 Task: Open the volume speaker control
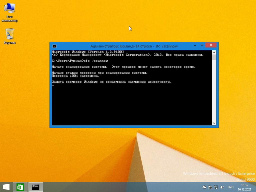tap(222, 187)
